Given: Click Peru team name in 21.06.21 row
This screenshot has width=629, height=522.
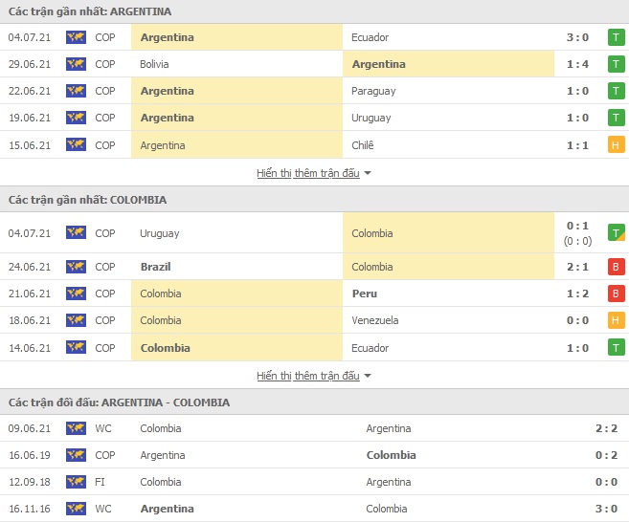Looking at the screenshot, I should 365,294.
